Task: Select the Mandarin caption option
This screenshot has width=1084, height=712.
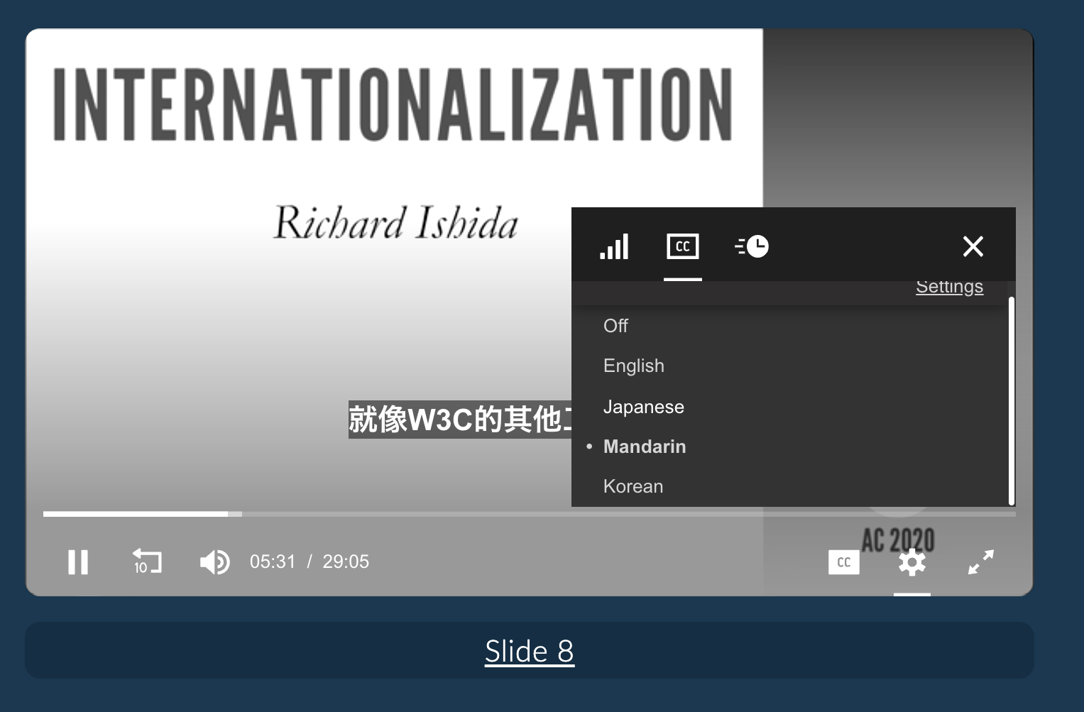Action: coord(645,447)
